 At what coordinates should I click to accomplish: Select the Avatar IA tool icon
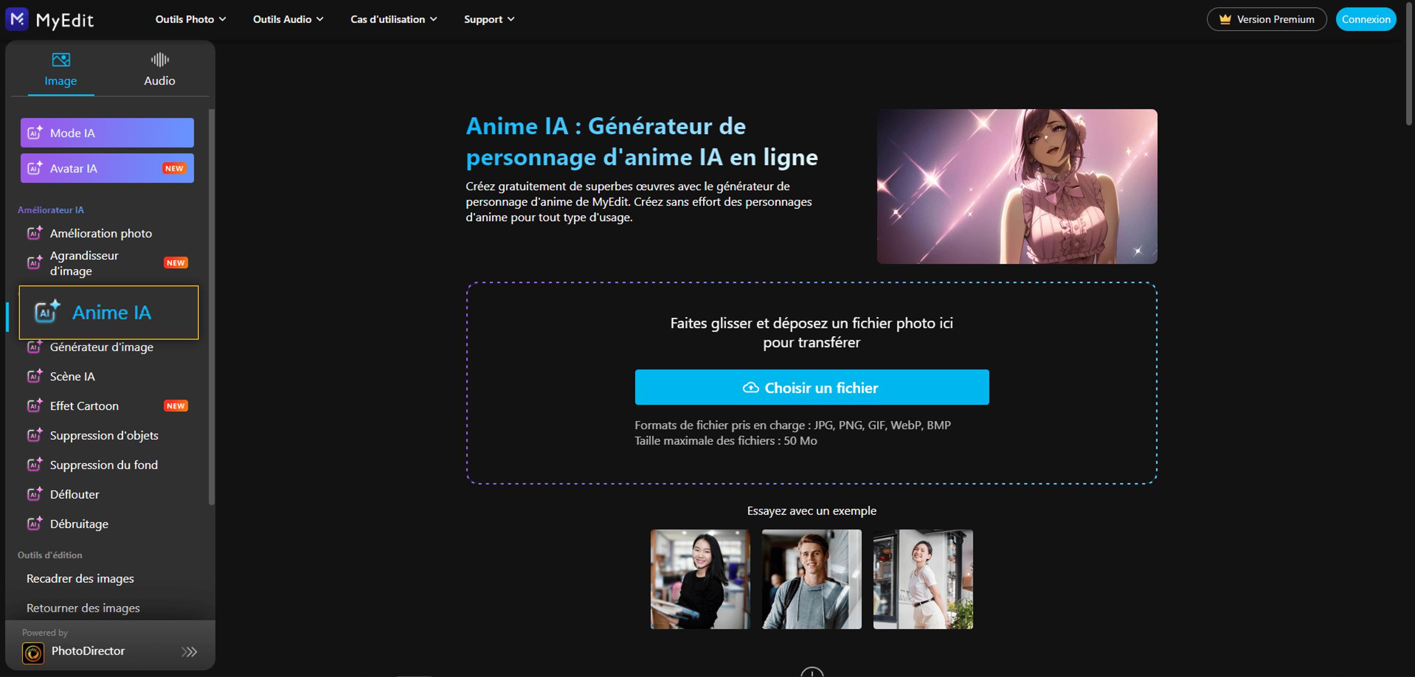click(35, 168)
